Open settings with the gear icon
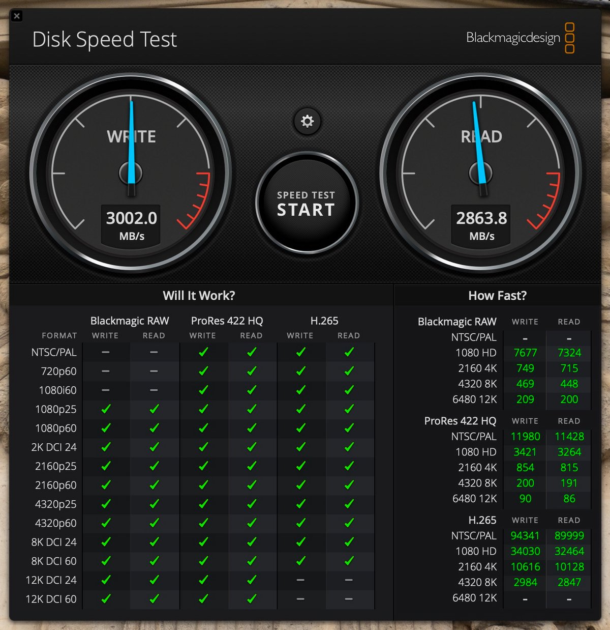Screen dimensions: 610x630 point(307,121)
